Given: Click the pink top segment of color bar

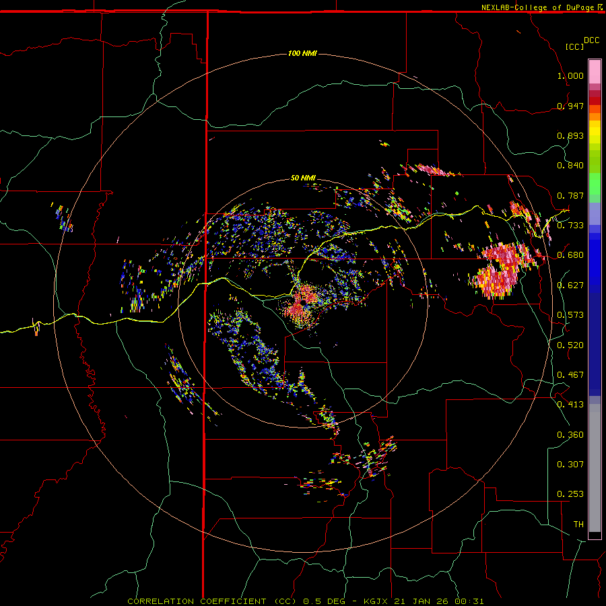Looking at the screenshot, I should (595, 72).
